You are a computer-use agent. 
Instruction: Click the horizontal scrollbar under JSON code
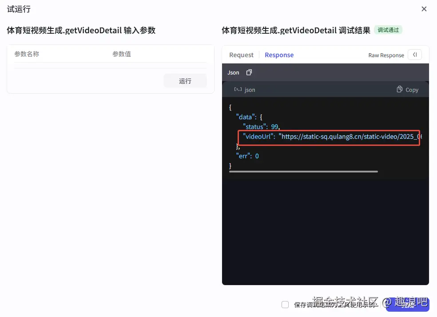303,172
